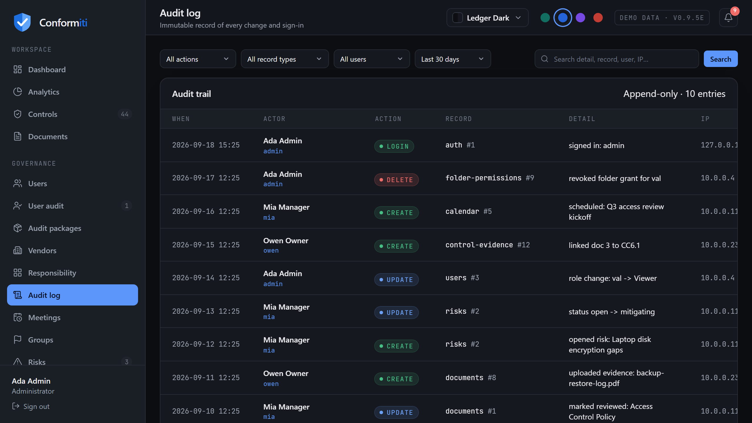The image size is (752, 423).
Task: Open the All record types dropdown
Action: 285,59
